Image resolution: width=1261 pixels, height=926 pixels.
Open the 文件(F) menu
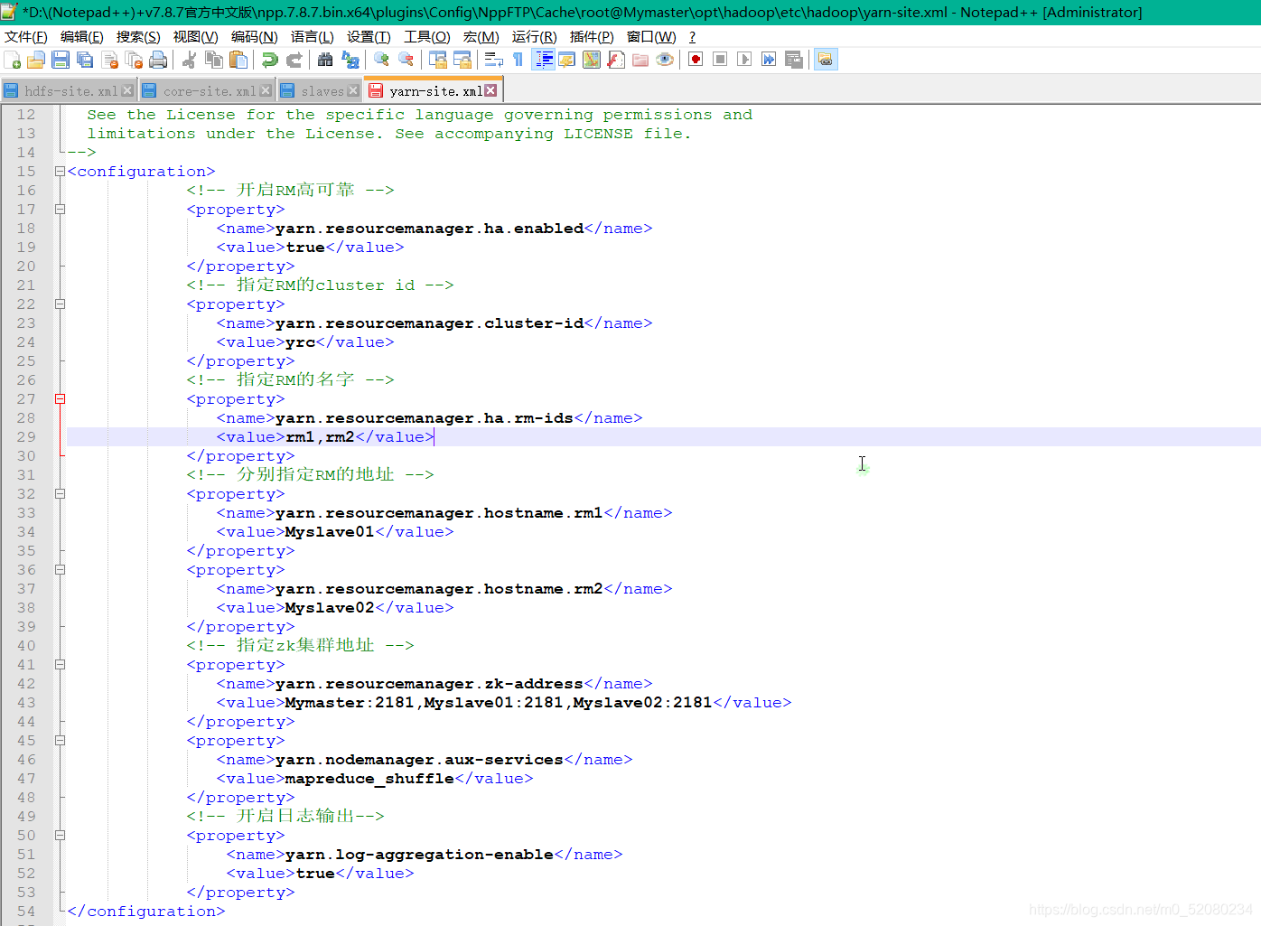coord(26,36)
